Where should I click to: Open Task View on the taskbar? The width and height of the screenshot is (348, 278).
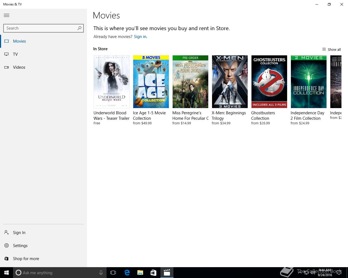pyautogui.click(x=113, y=273)
